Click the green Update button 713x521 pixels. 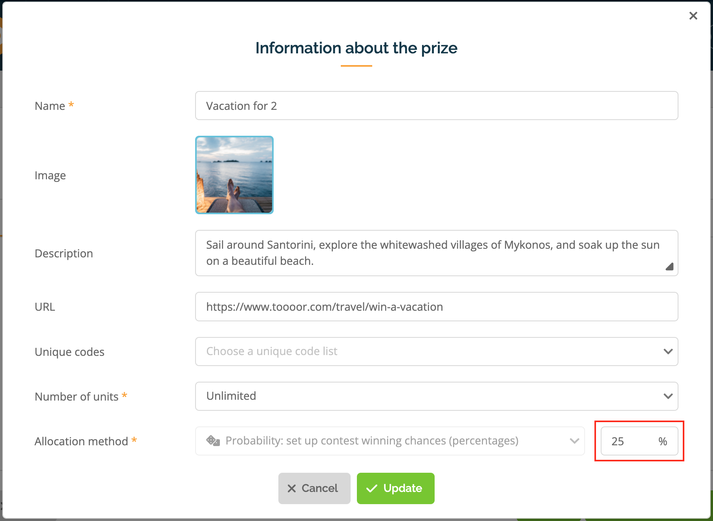[x=396, y=488]
